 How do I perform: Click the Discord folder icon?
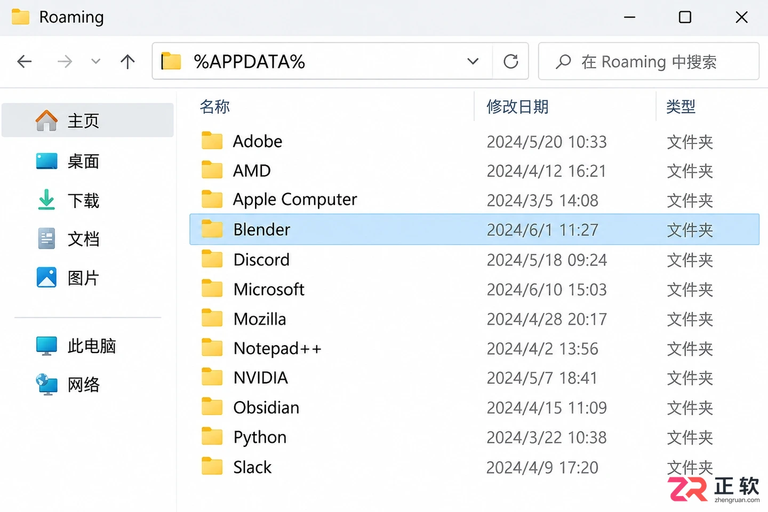coord(212,259)
